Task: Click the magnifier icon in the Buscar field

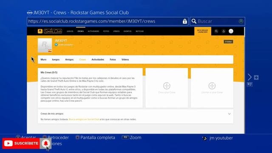Action: point(194,21)
